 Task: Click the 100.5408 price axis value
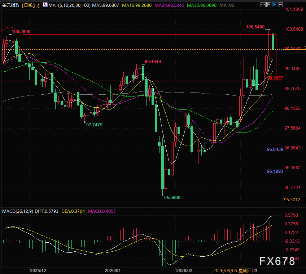(294, 29)
